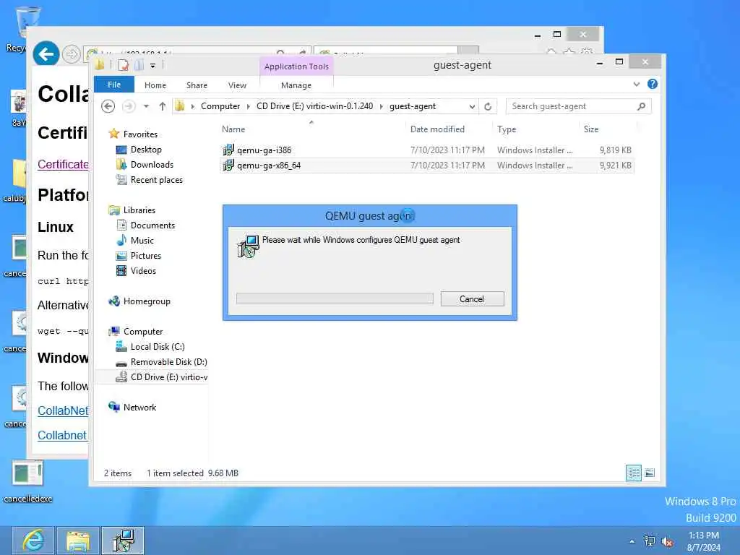Select qemu-ga-i386 installer file
This screenshot has height=555, width=740.
point(264,150)
